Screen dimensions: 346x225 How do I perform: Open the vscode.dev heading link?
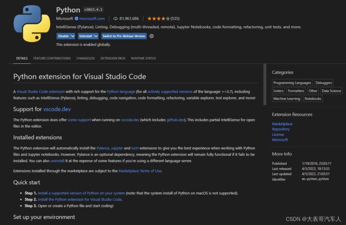point(57,109)
